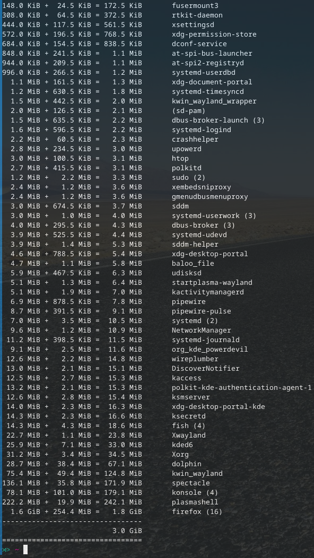The height and width of the screenshot is (558, 314).
Task: Click the fusermount3 process name
Action: pyautogui.click(x=195, y=6)
